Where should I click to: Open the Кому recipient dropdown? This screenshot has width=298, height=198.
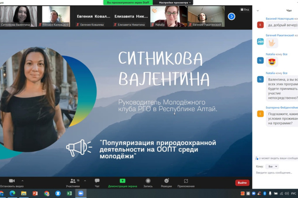(x=272, y=166)
